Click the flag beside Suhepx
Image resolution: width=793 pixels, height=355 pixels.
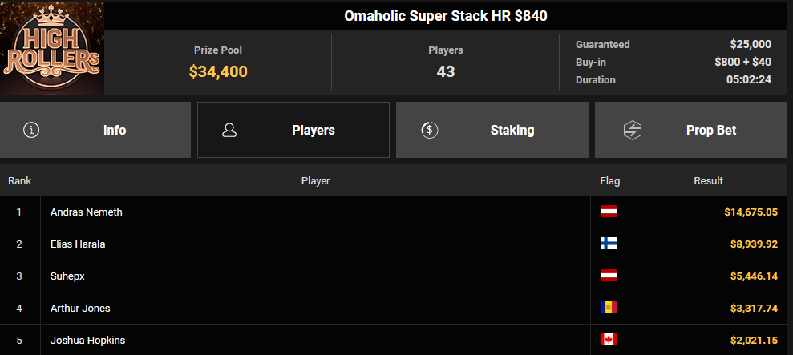[609, 276]
